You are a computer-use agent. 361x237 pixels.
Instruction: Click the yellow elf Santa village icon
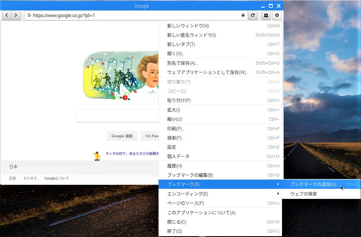[97, 155]
